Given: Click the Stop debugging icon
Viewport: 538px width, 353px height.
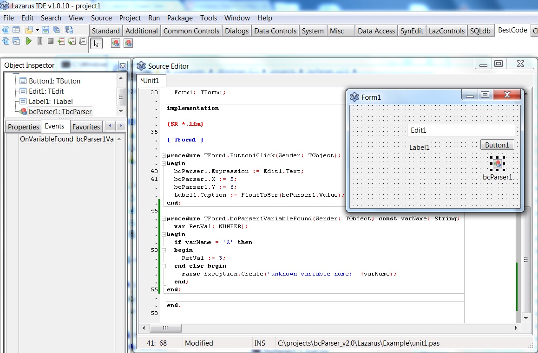Looking at the screenshot, I should [x=51, y=41].
